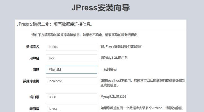Focus the username field with root
Viewport: 204px width, 112px height.
pyautogui.click(x=72, y=58)
